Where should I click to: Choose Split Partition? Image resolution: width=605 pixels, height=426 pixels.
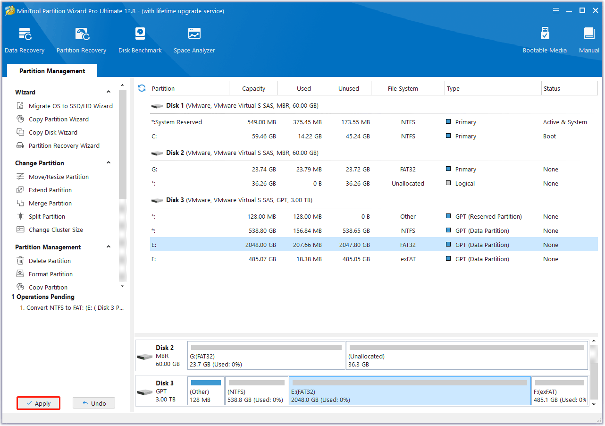[x=41, y=216]
